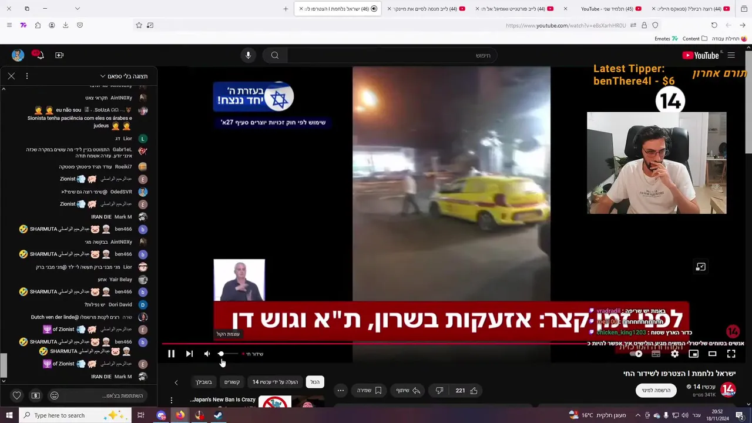Click the share (שיתוף) button
Image resolution: width=752 pixels, height=423 pixels.
pos(408,390)
